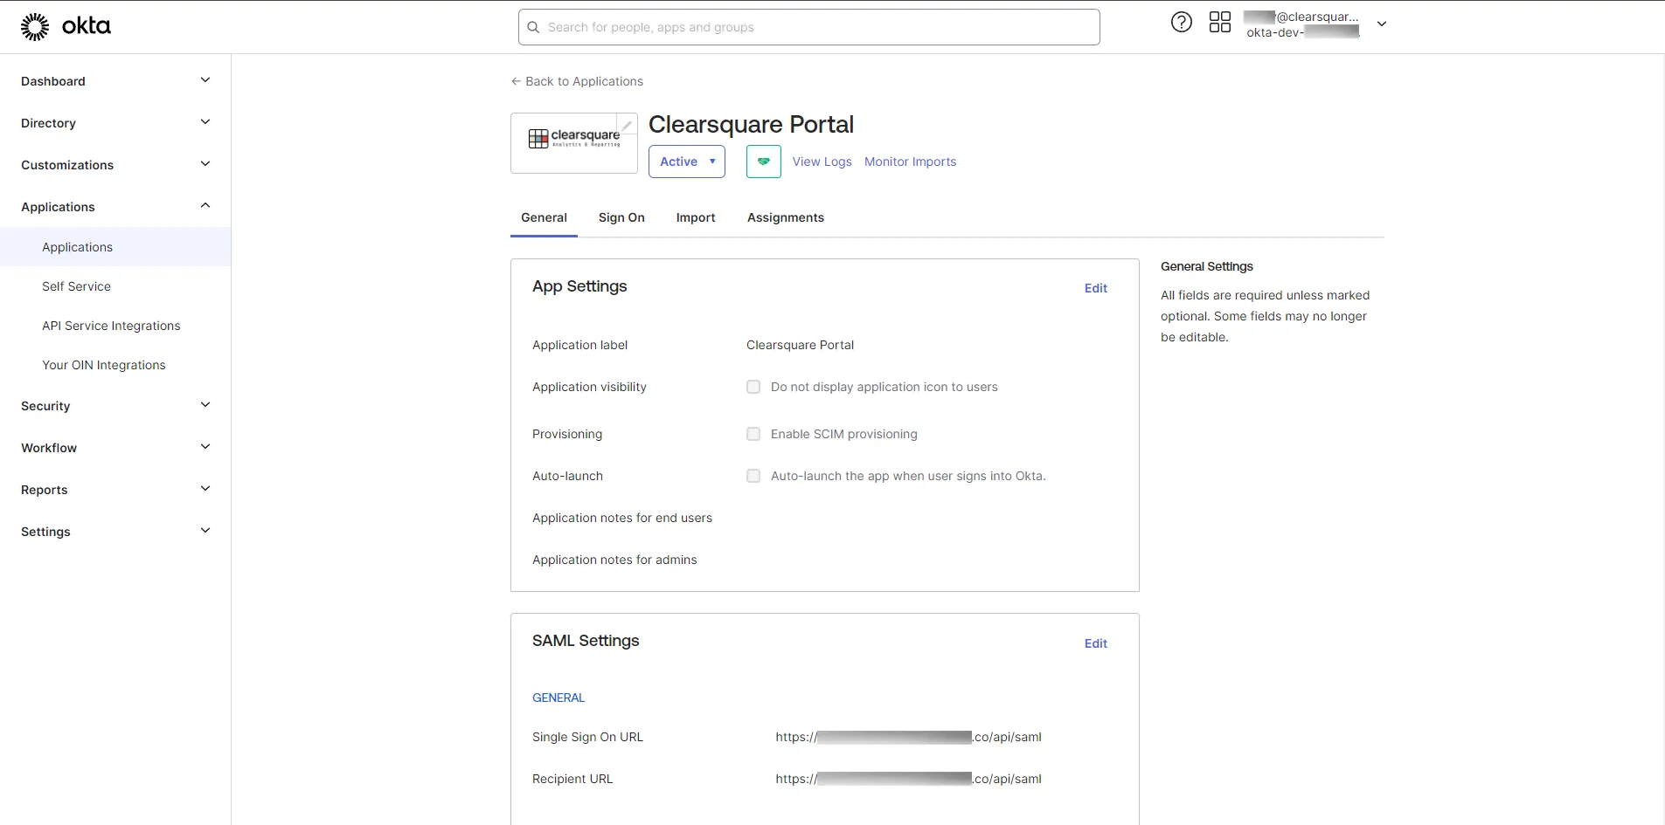Image resolution: width=1665 pixels, height=825 pixels.
Task: Click the Clearsquare app logo thumbnail
Action: click(x=574, y=143)
